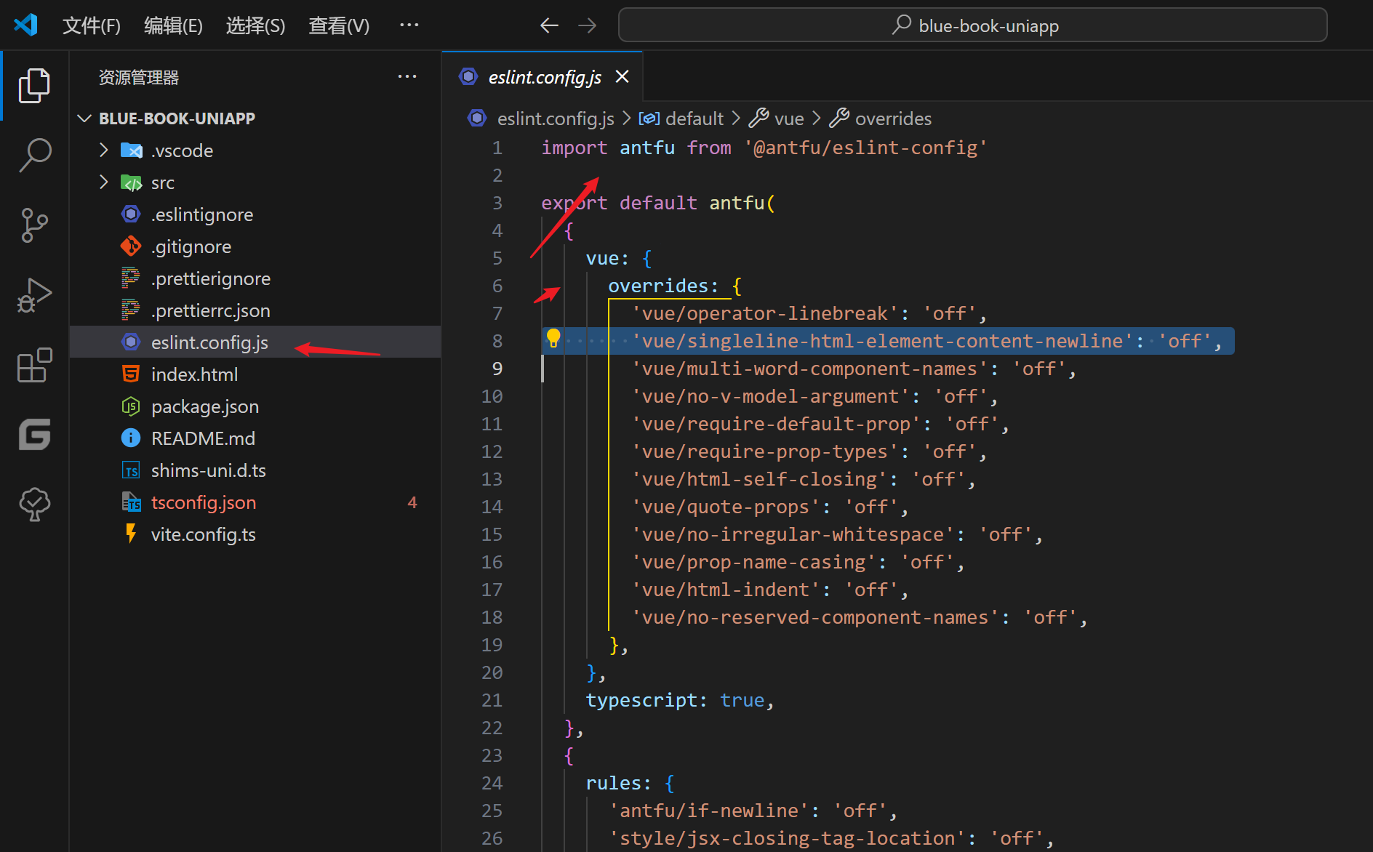Open .eslintignore file
The height and width of the screenshot is (852, 1373).
pyautogui.click(x=255, y=214)
